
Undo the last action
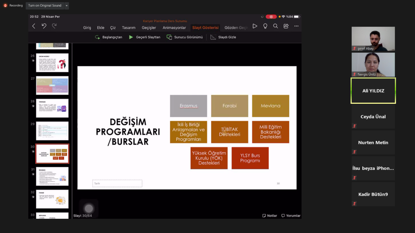[x=44, y=26]
